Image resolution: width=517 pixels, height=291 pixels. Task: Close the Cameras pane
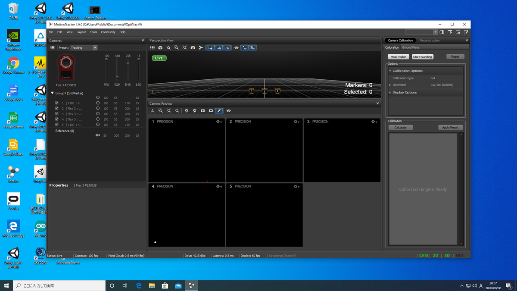[143, 41]
